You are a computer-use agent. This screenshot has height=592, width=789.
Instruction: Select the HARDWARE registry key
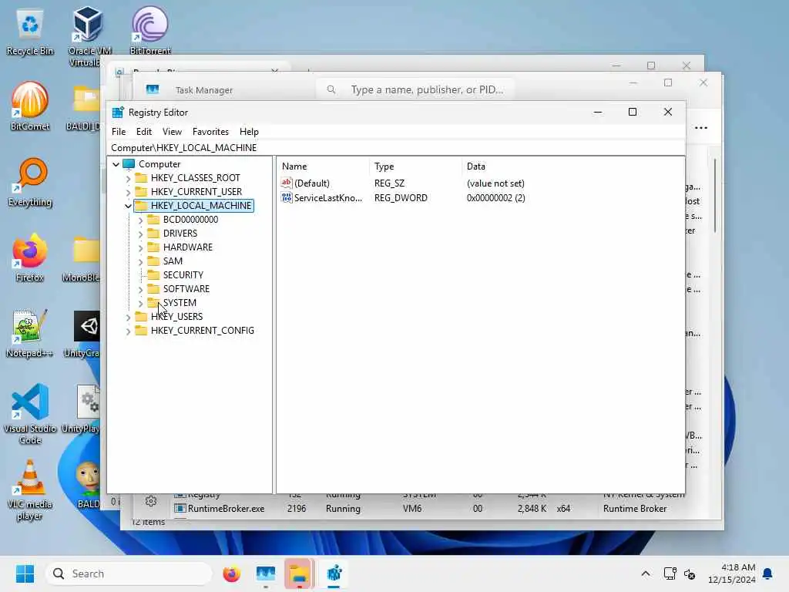(x=188, y=247)
